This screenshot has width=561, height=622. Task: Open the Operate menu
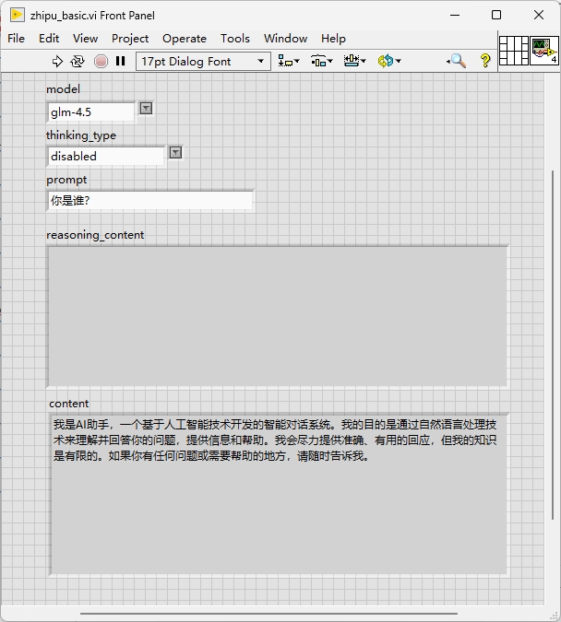pyautogui.click(x=185, y=38)
